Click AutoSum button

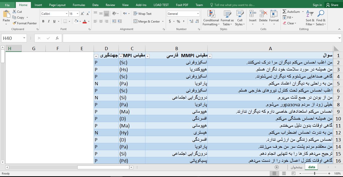(291, 12)
